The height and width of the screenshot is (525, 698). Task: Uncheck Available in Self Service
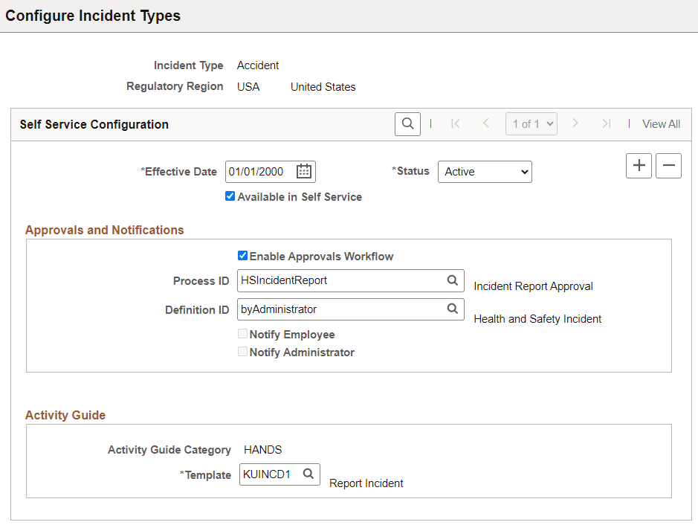coord(230,196)
